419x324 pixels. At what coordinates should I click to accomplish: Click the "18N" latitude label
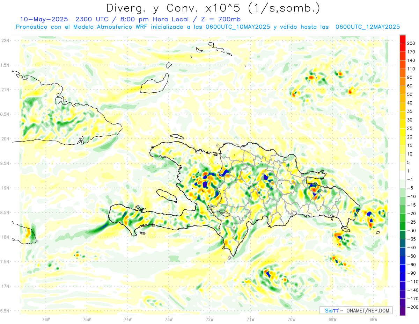5,237
